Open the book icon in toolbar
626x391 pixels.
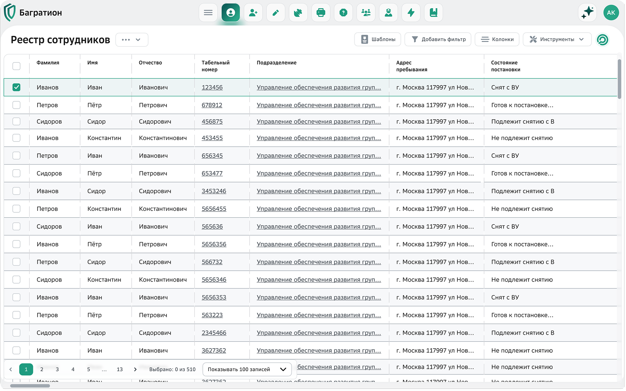coord(434,13)
